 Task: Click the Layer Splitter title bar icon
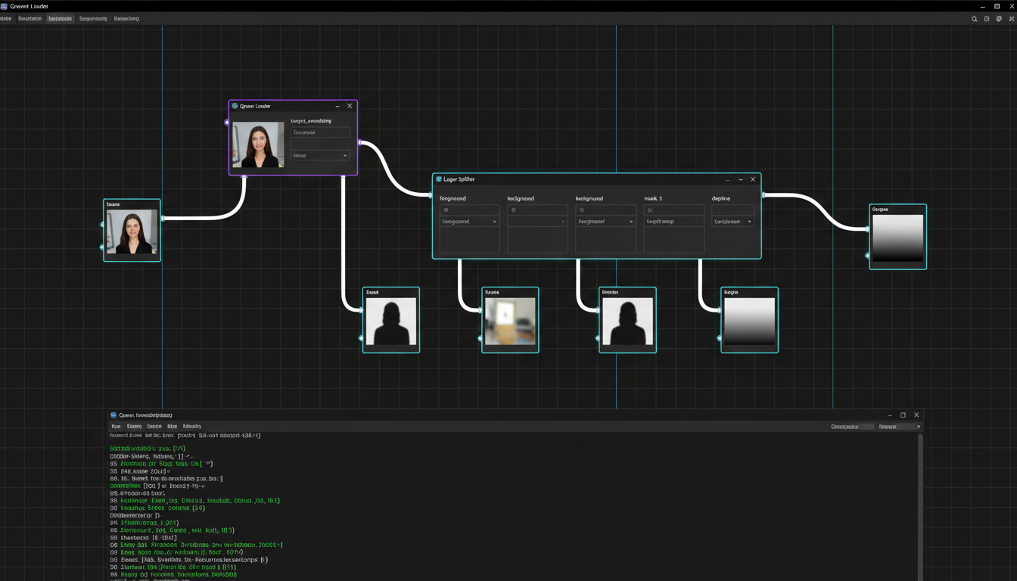(437, 179)
